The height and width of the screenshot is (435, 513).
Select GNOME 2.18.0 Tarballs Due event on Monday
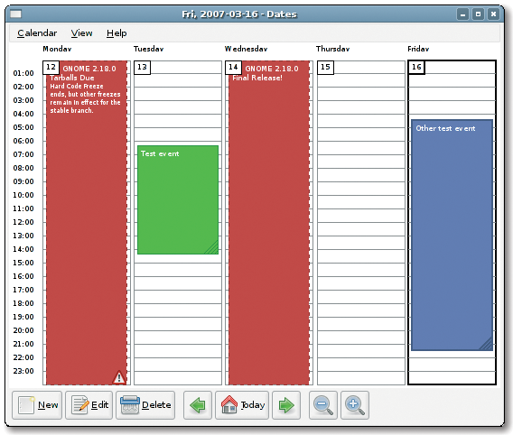coord(87,222)
